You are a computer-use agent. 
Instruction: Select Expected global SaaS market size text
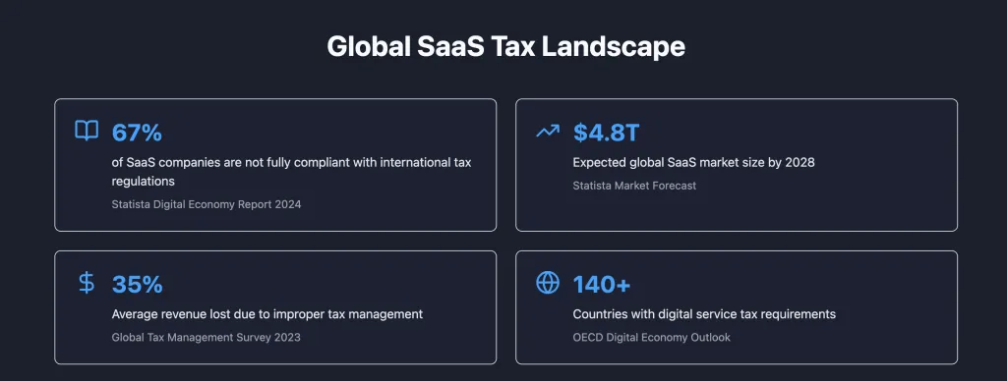coord(693,162)
